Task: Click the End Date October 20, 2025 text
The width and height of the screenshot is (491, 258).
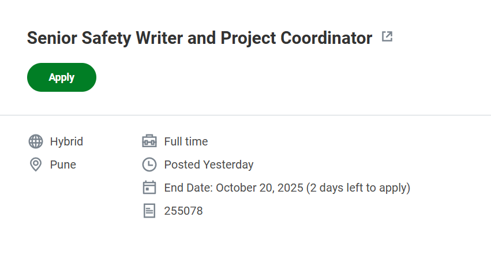Action: tap(233, 188)
